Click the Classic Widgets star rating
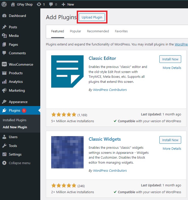Image resolution: width=188 pixels, height=200 pixels. pos(64,186)
